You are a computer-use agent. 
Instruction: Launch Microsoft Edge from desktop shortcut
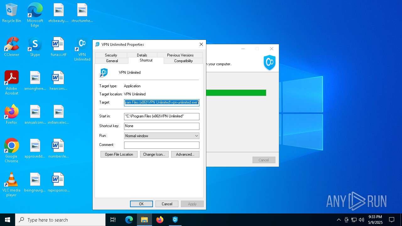(35, 15)
